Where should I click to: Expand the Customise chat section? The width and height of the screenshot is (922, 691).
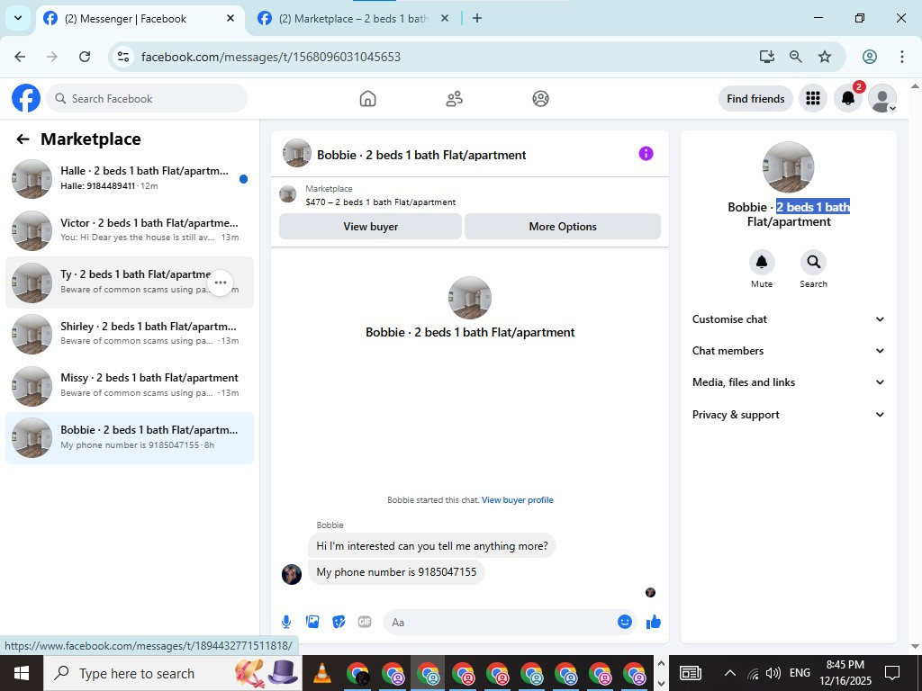(x=788, y=319)
